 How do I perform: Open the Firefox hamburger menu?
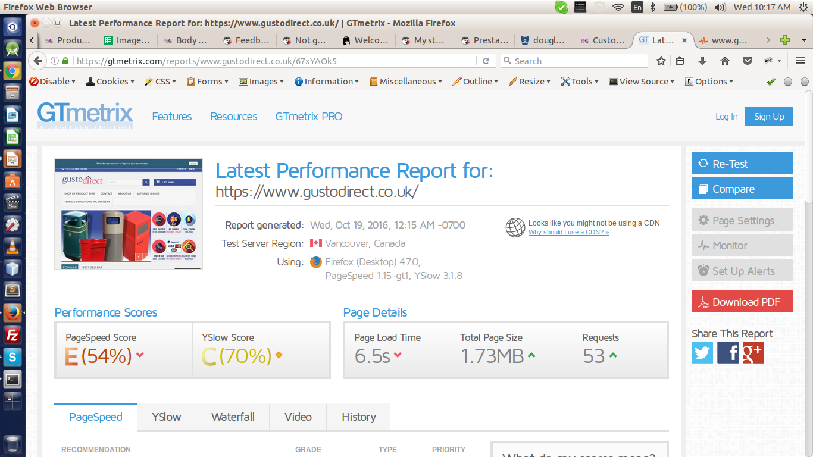(801, 61)
